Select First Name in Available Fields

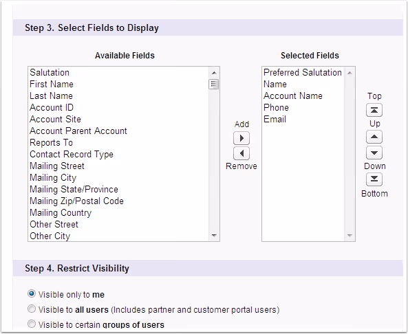(x=118, y=85)
